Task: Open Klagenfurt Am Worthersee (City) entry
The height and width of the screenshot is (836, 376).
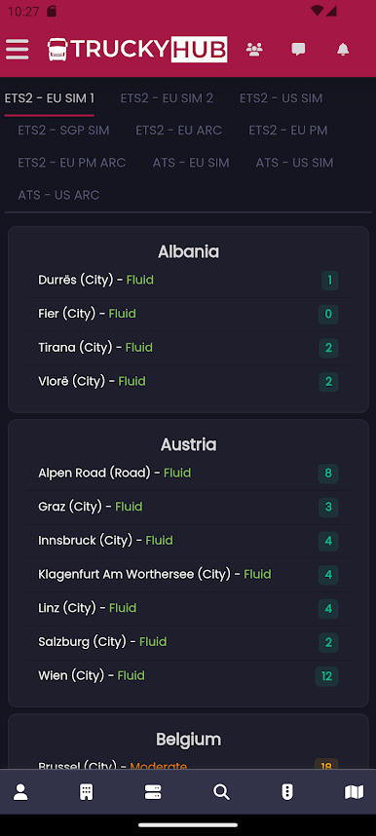Action: [x=188, y=574]
